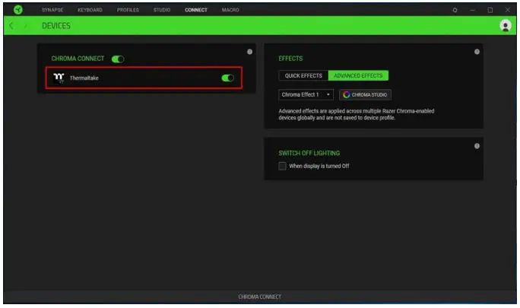Launch Chroma Studio
520x308 pixels.
point(365,94)
